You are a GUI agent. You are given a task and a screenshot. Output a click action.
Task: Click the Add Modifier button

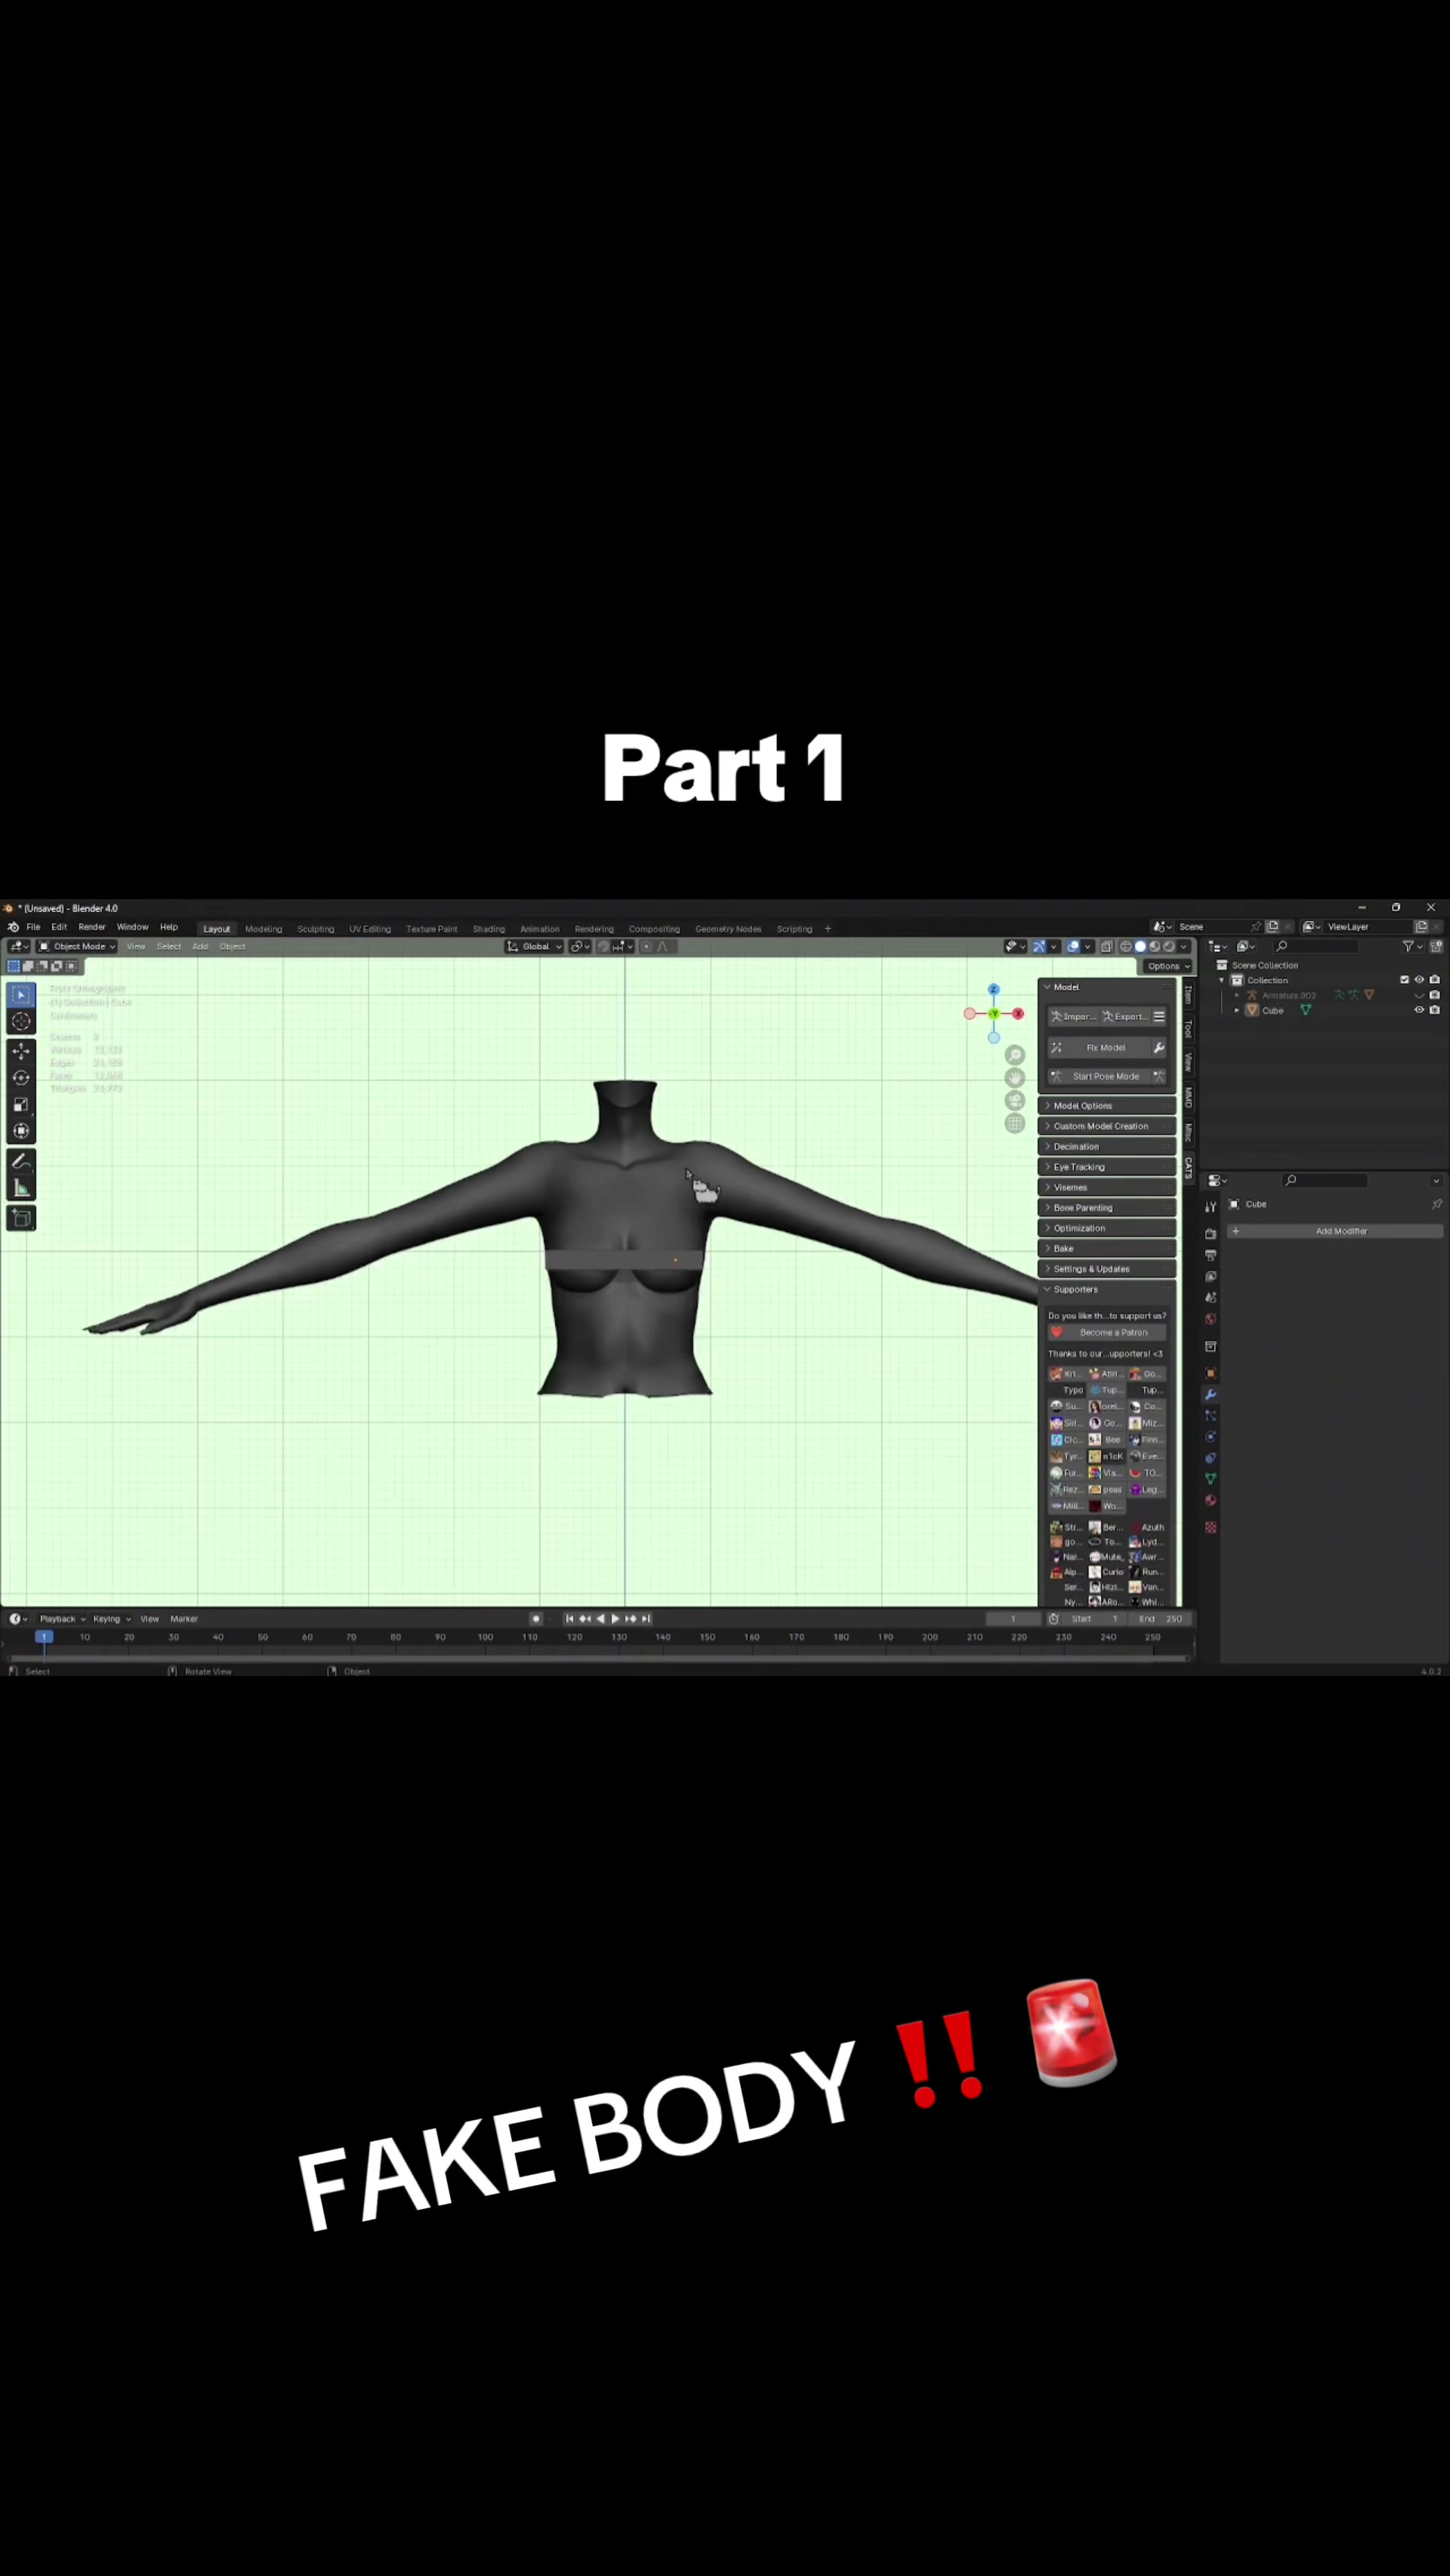[x=1335, y=1232]
